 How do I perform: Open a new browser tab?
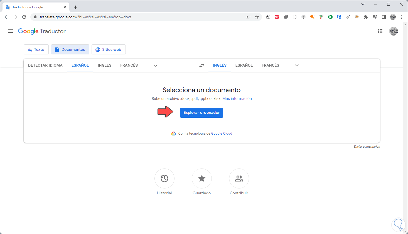click(75, 7)
